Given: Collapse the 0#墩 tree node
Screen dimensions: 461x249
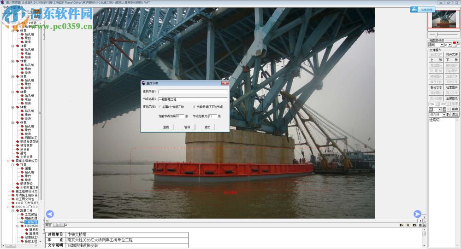Looking at the screenshot, I should pos(12,30).
